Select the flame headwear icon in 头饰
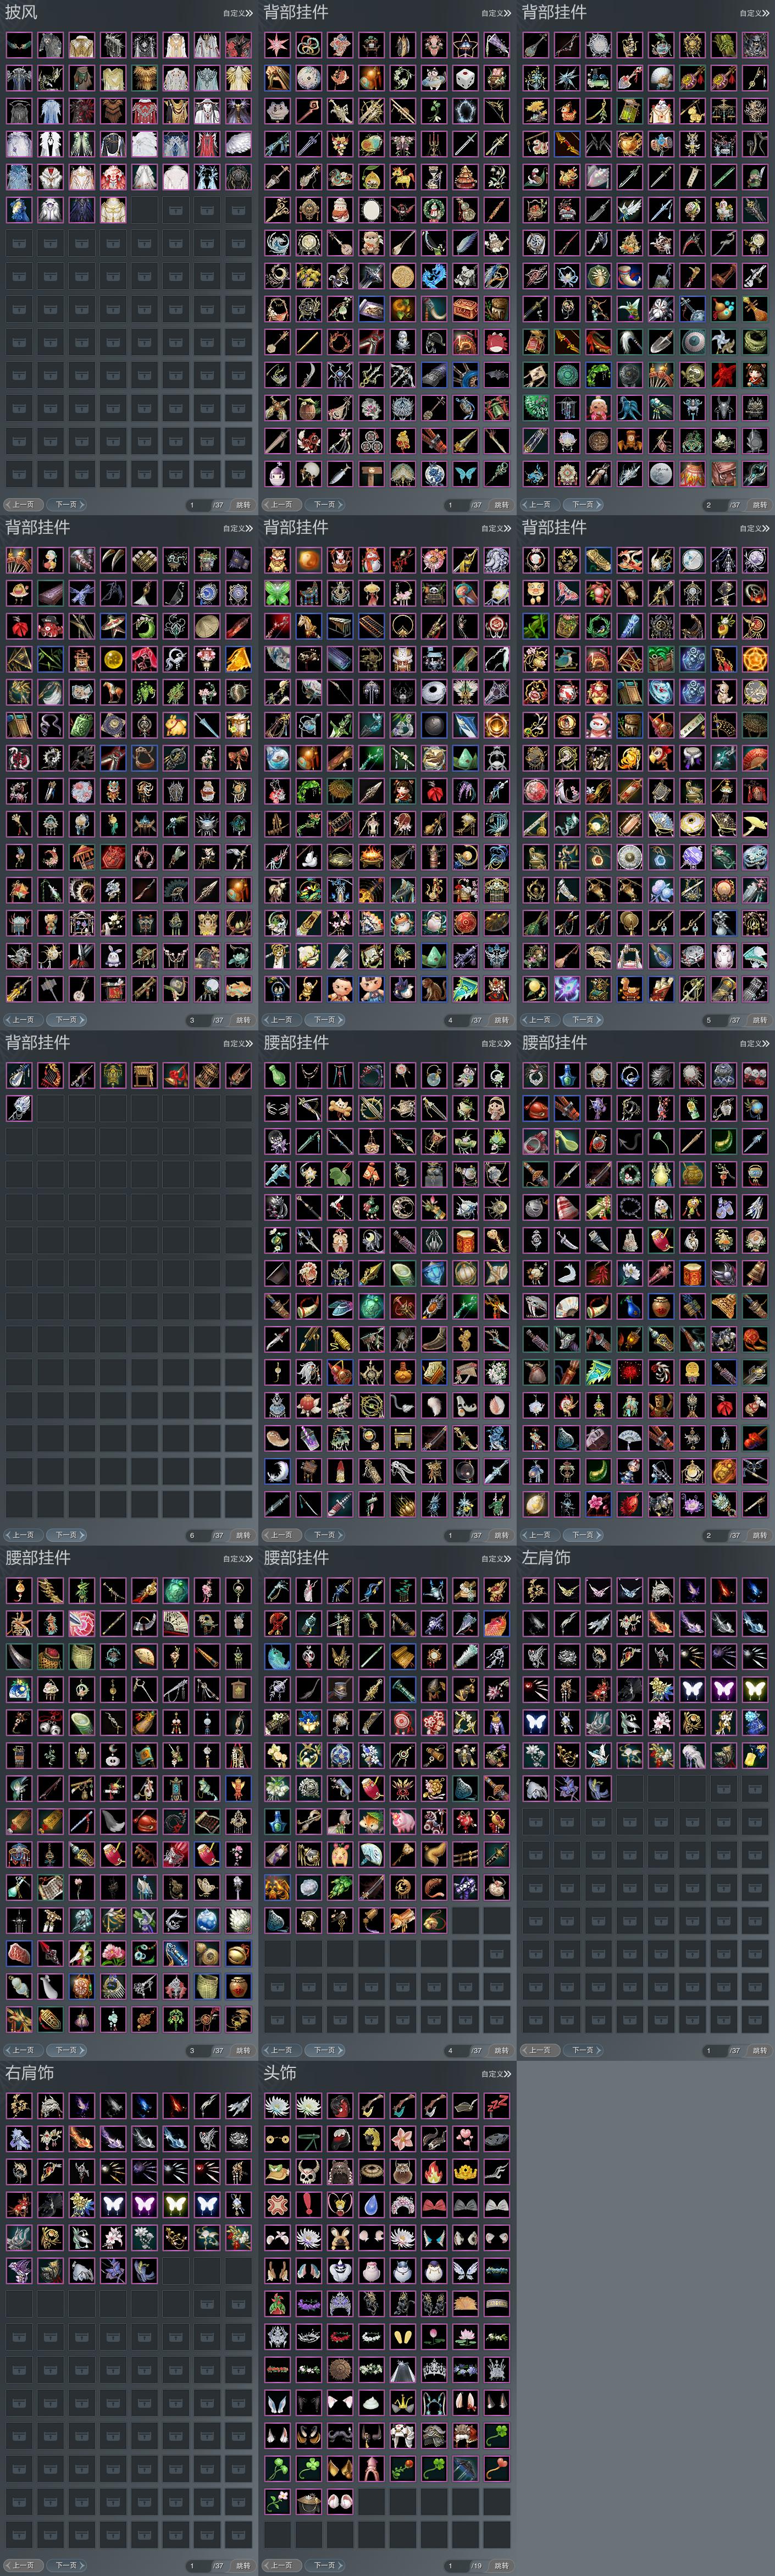Image resolution: width=775 pixels, height=2576 pixels. (x=434, y=2171)
